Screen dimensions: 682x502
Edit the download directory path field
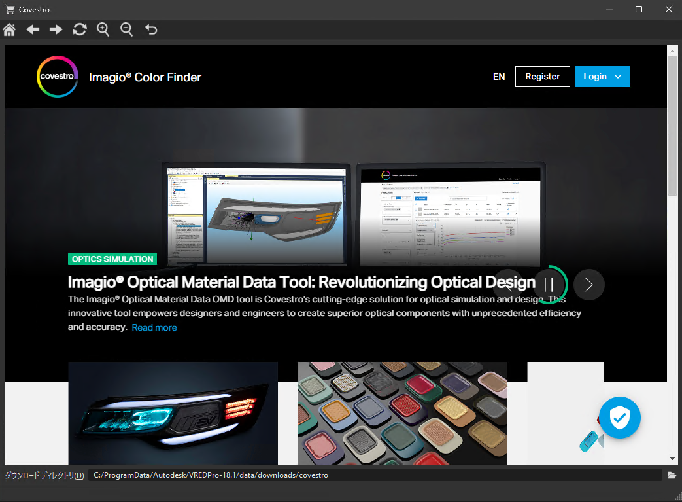coord(375,475)
